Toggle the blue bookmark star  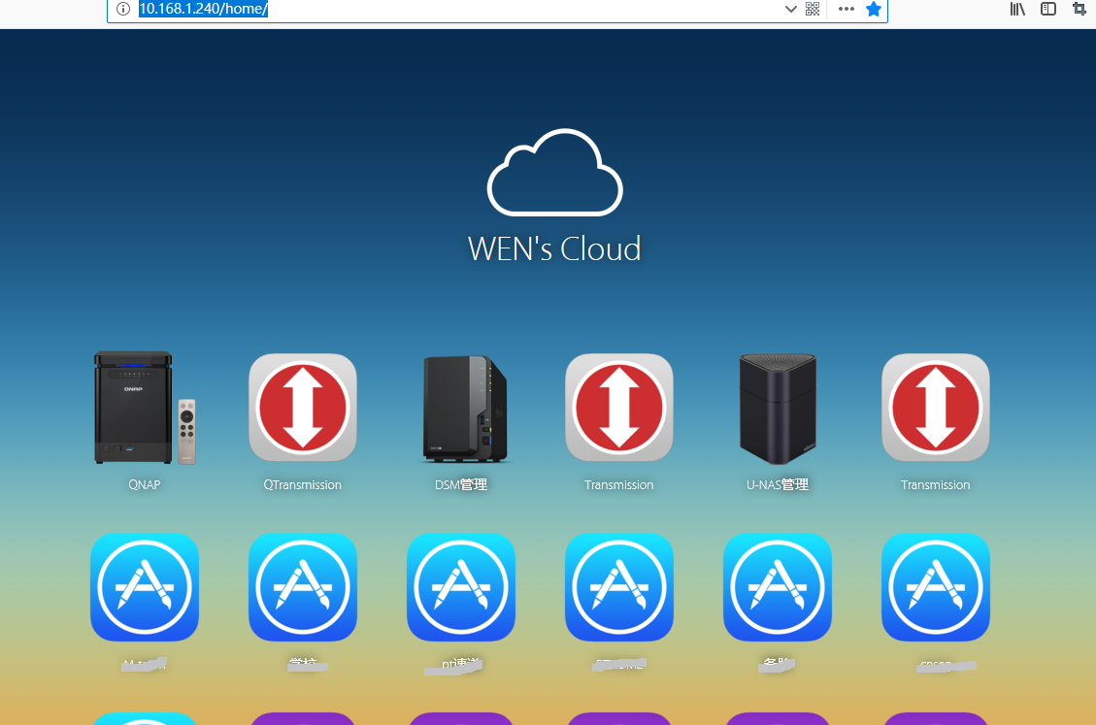874,9
